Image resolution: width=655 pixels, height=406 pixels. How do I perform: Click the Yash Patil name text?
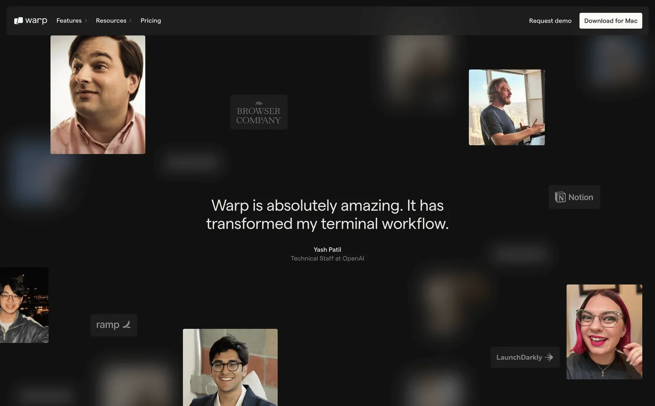coord(327,250)
